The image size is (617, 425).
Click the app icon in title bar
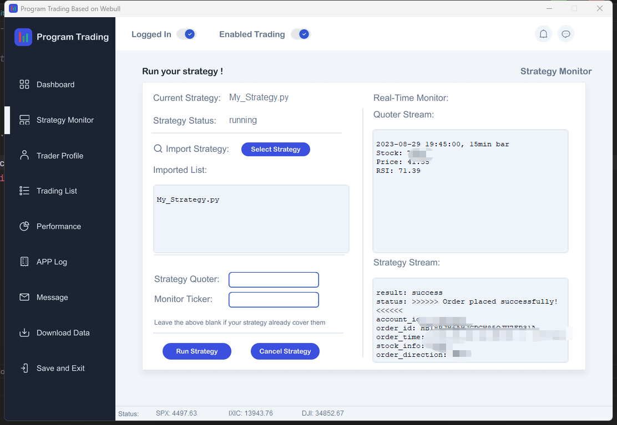point(13,8)
